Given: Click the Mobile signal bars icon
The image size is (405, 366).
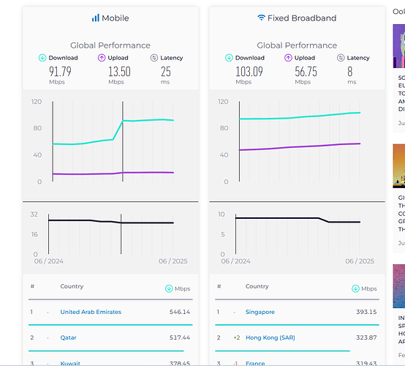Looking at the screenshot, I should [96, 18].
